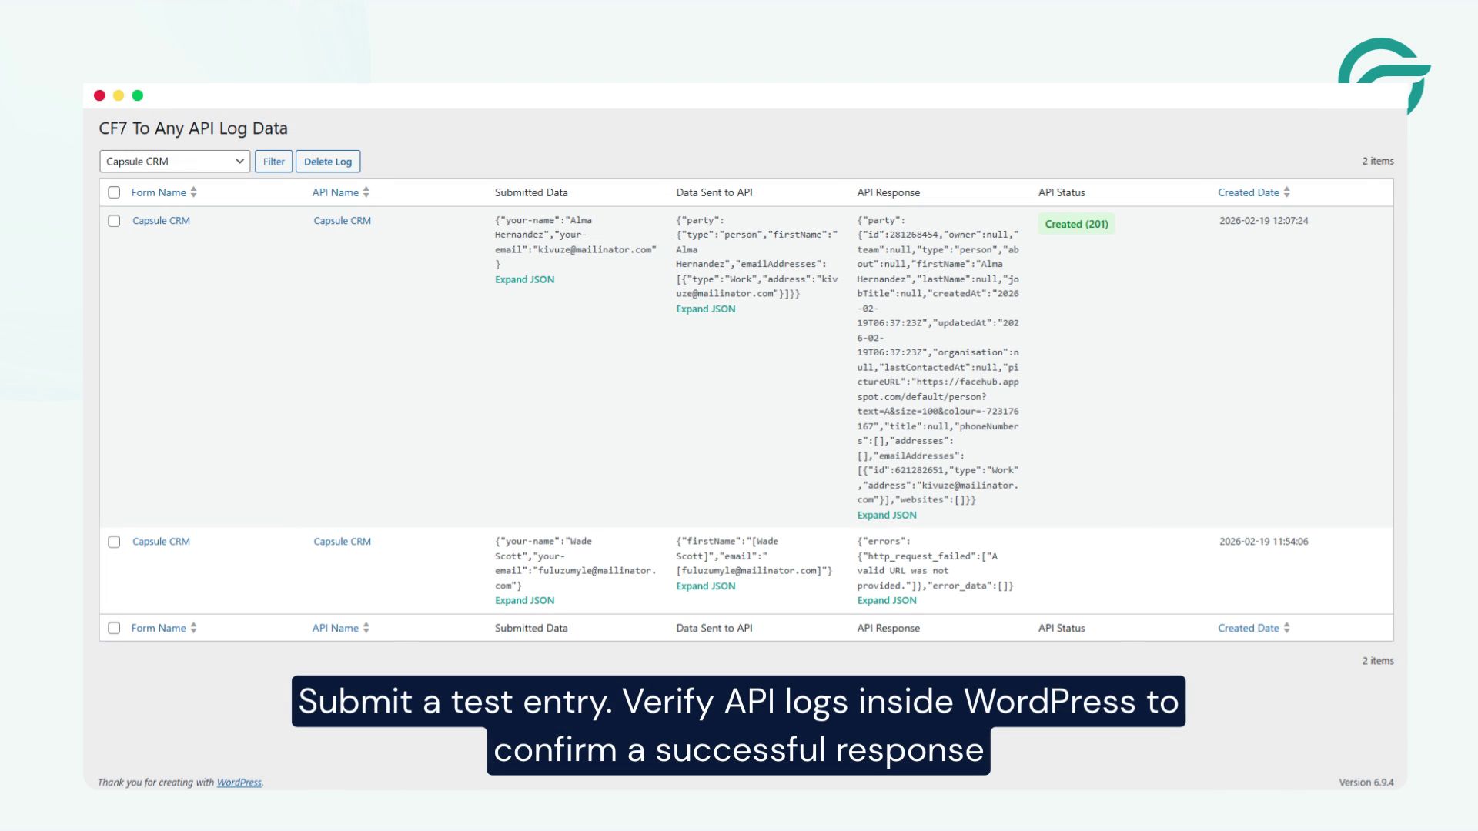
Task: Click the Data Sent to API header label
Action: click(714, 192)
